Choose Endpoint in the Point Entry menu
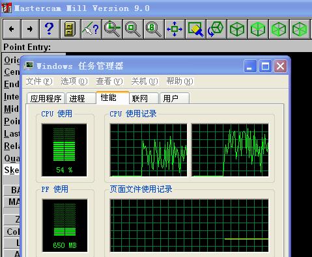 point(12,84)
